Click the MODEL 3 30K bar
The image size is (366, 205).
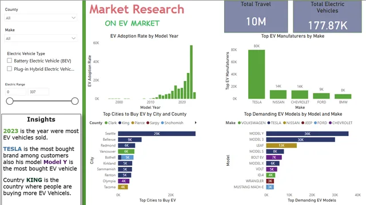(x=301, y=140)
